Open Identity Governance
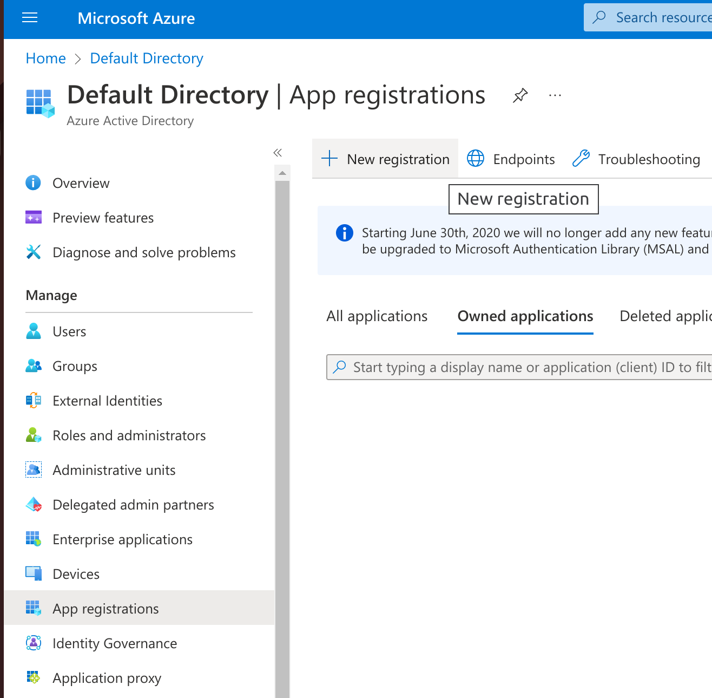The height and width of the screenshot is (698, 712). (115, 643)
